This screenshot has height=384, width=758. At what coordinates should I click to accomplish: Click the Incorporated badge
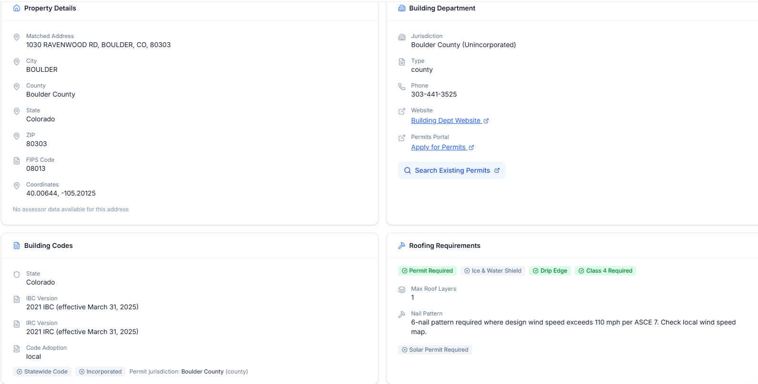100,372
